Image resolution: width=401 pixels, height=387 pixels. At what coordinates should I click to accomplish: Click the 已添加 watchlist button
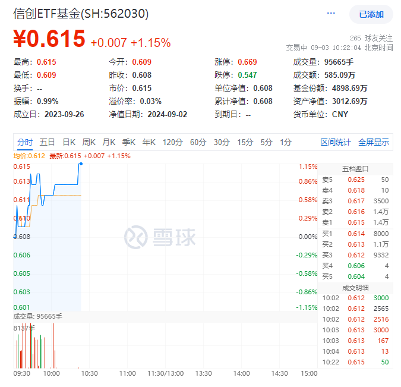point(371,14)
